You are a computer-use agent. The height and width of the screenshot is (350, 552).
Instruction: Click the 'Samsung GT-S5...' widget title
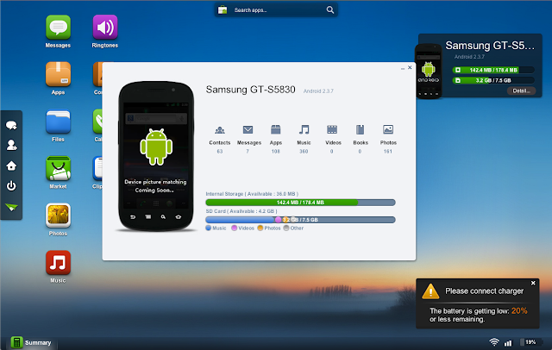tap(490, 46)
